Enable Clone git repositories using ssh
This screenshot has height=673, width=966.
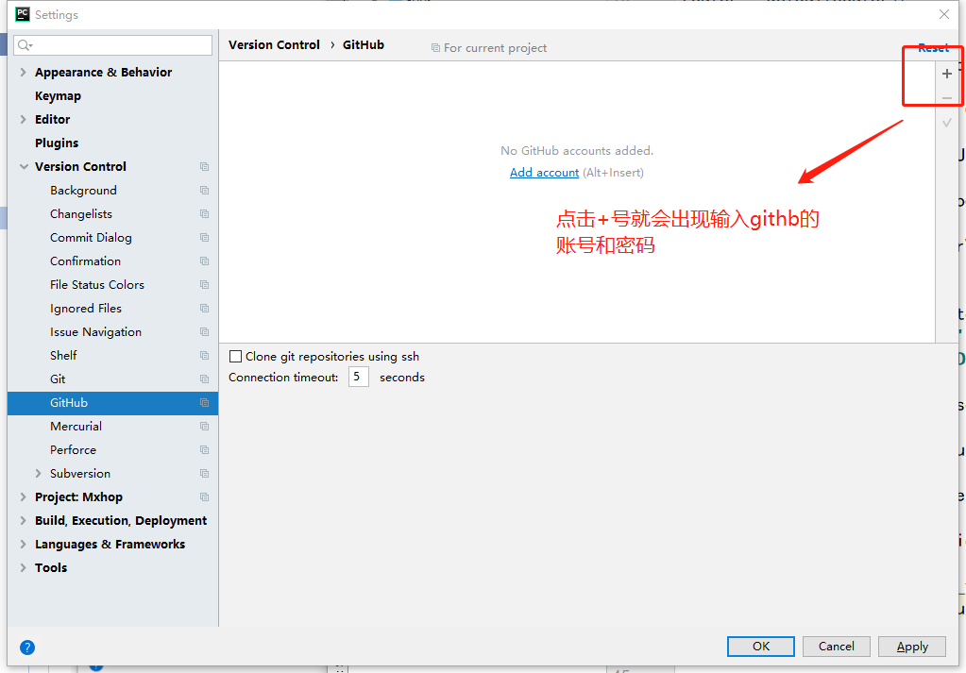pos(235,357)
